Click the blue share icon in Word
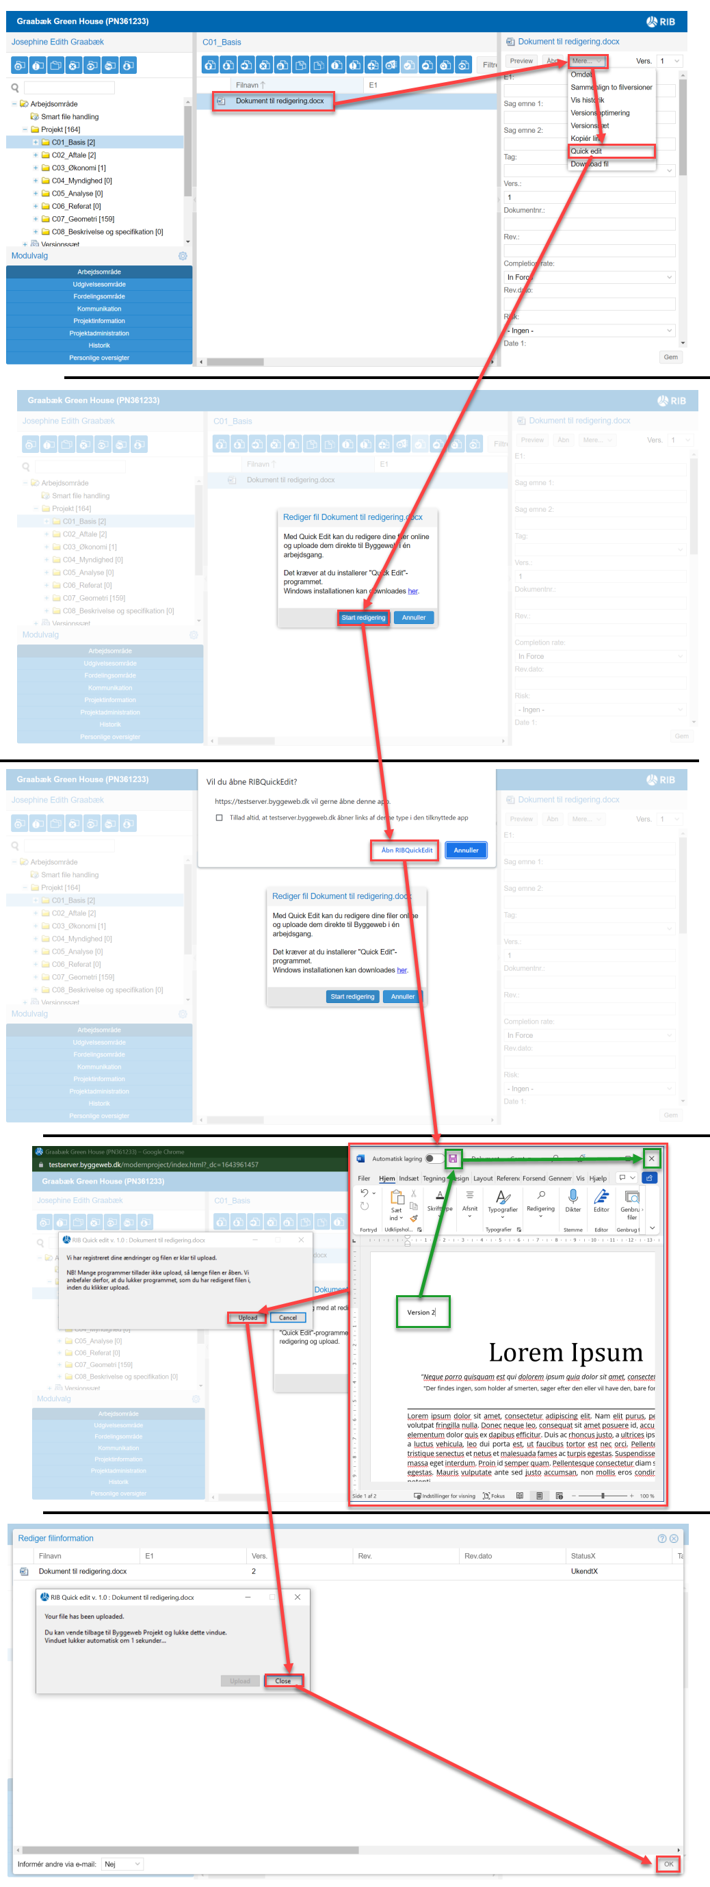The height and width of the screenshot is (1887, 710). click(648, 1178)
